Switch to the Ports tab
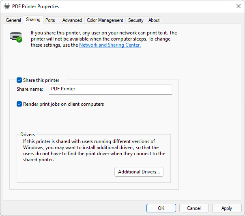This screenshot has width=245, height=216. click(x=50, y=20)
